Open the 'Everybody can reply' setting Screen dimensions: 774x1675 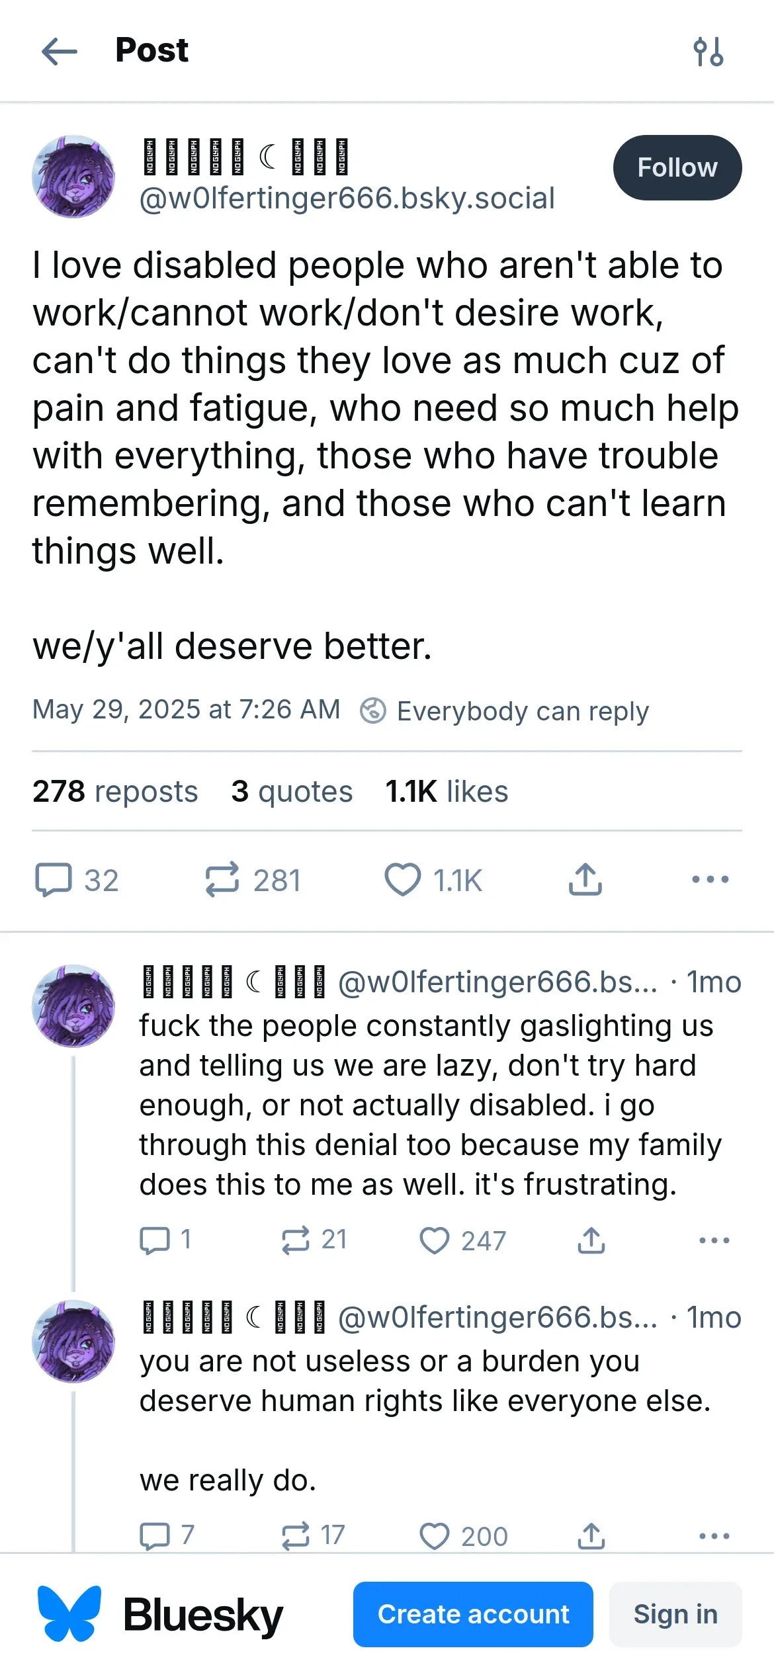(505, 711)
